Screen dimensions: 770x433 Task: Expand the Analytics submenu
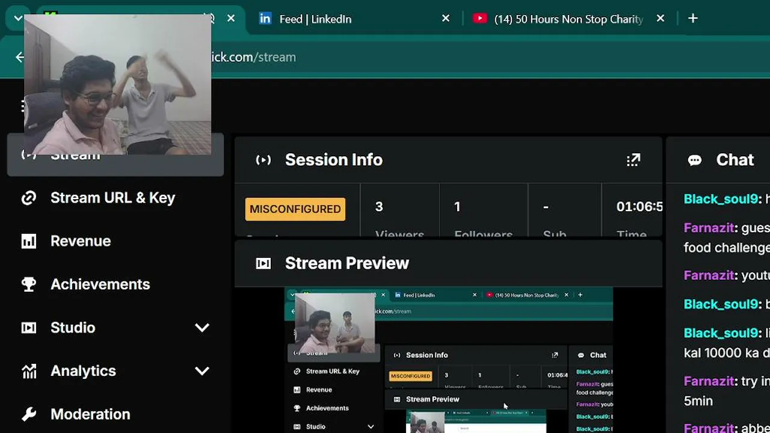tap(202, 371)
